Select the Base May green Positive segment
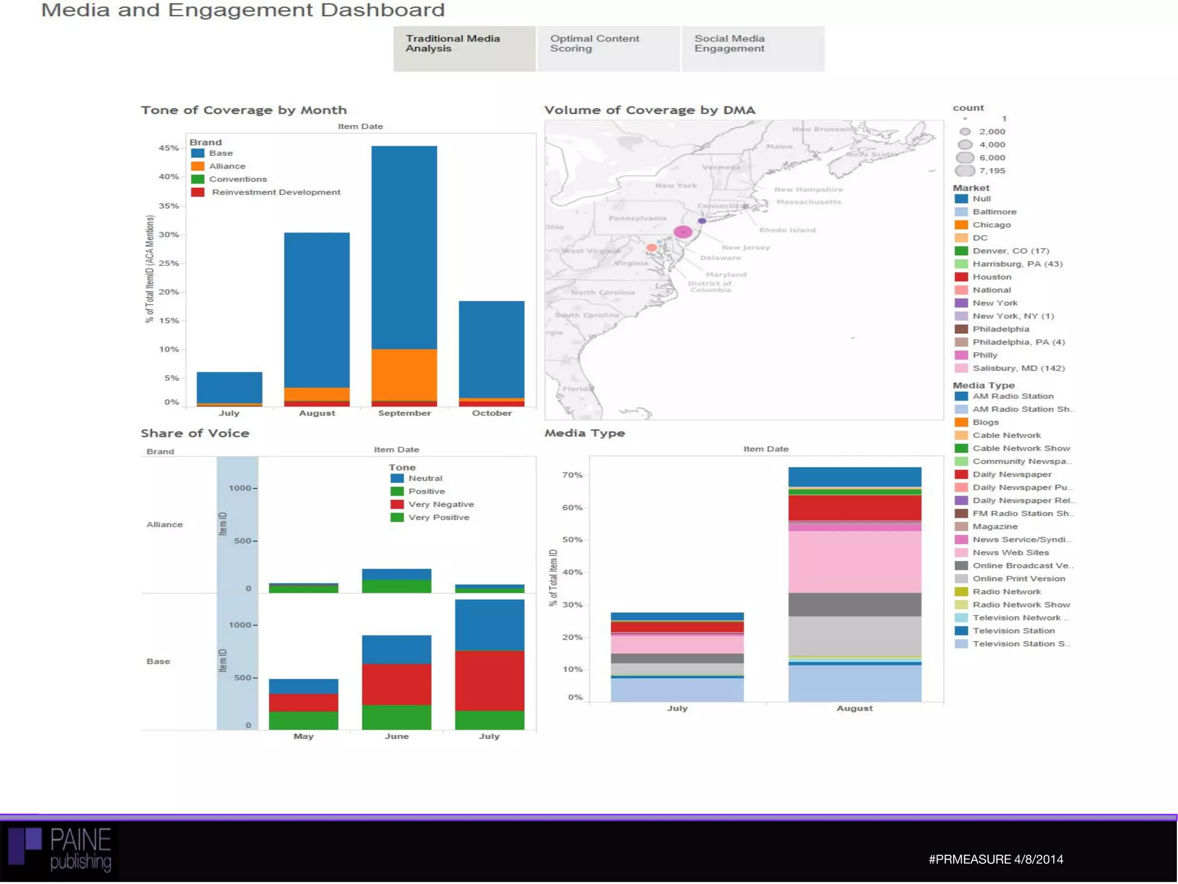1178x884 pixels. pyautogui.click(x=304, y=721)
